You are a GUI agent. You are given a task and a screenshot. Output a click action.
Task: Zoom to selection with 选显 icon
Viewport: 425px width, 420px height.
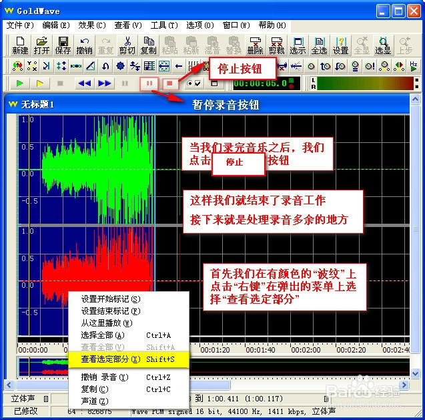(383, 45)
